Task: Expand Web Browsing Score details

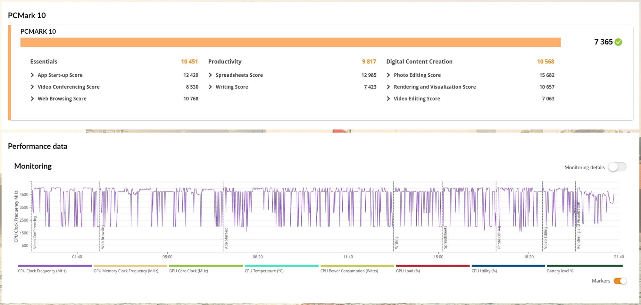Action: pyautogui.click(x=32, y=99)
